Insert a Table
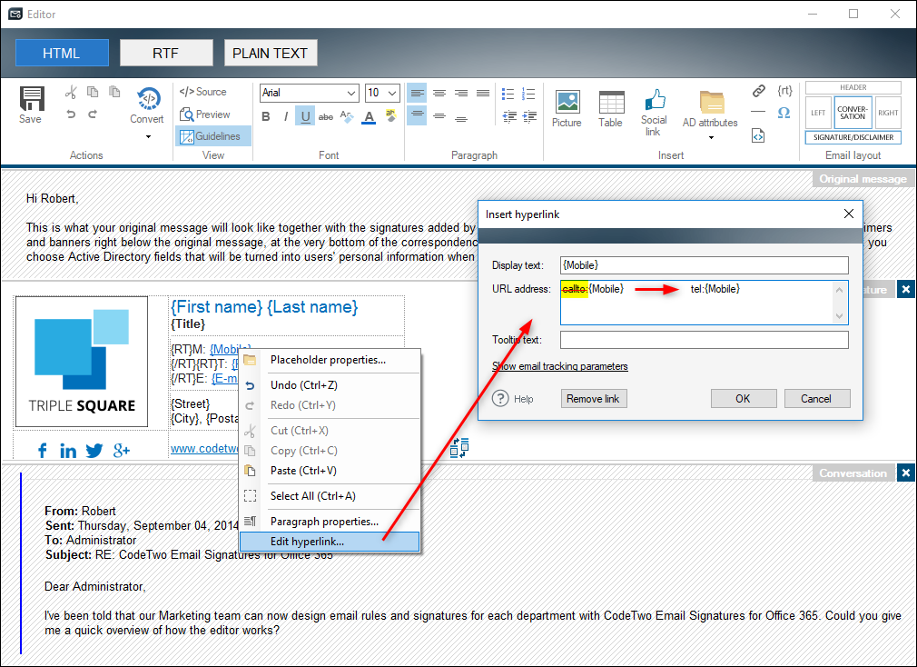 pos(610,109)
